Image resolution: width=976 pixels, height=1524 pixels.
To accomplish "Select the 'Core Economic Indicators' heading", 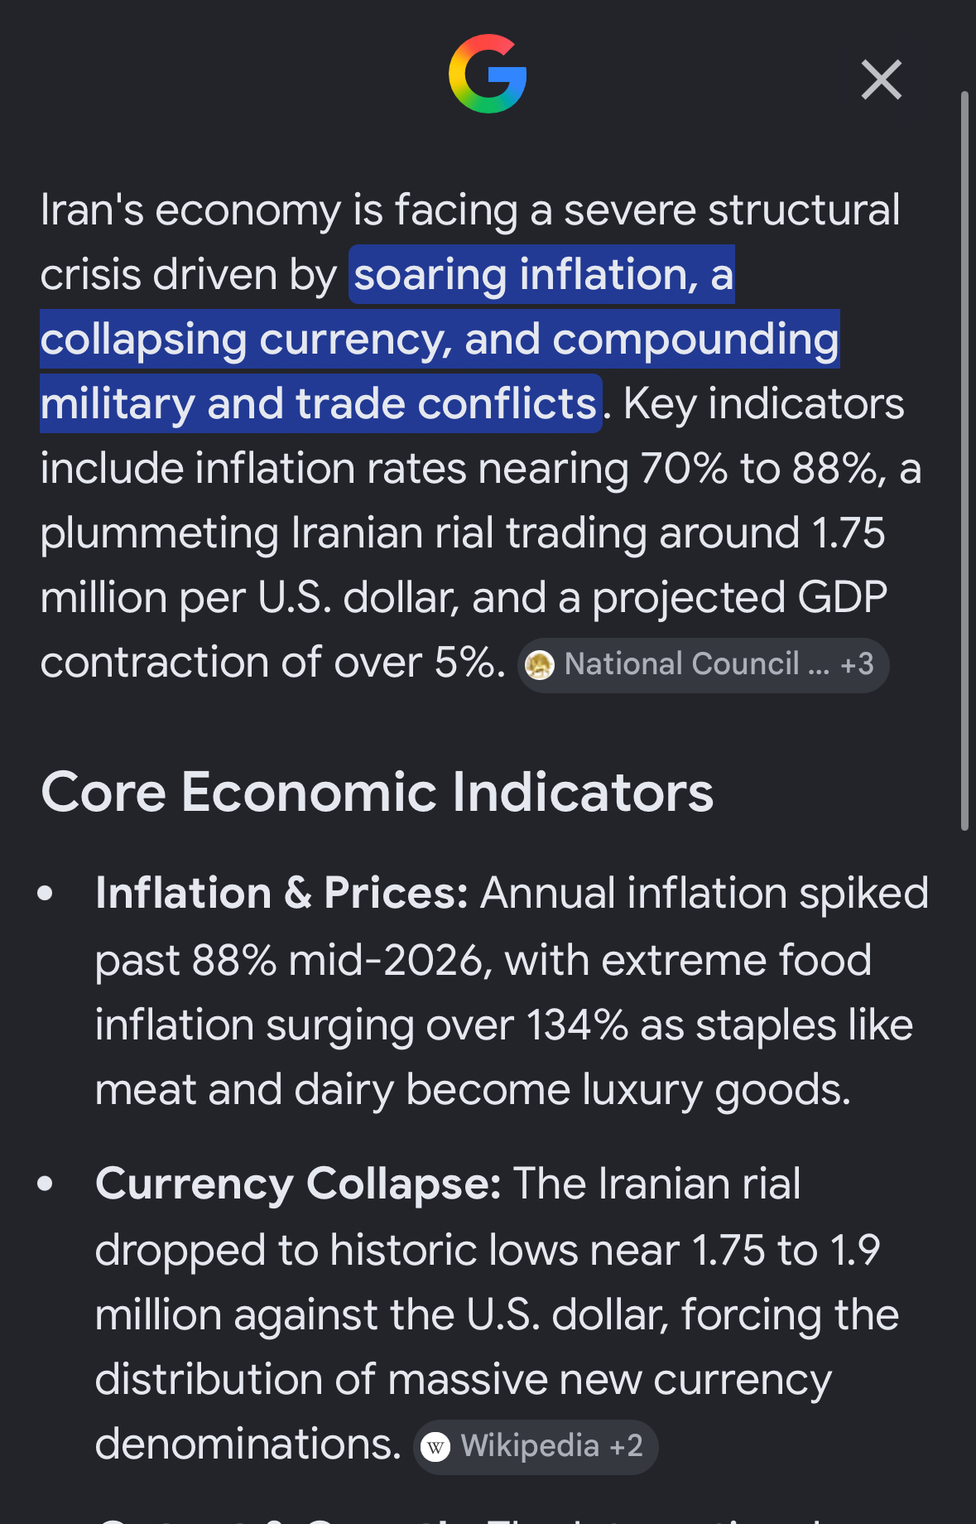I will coord(377,793).
